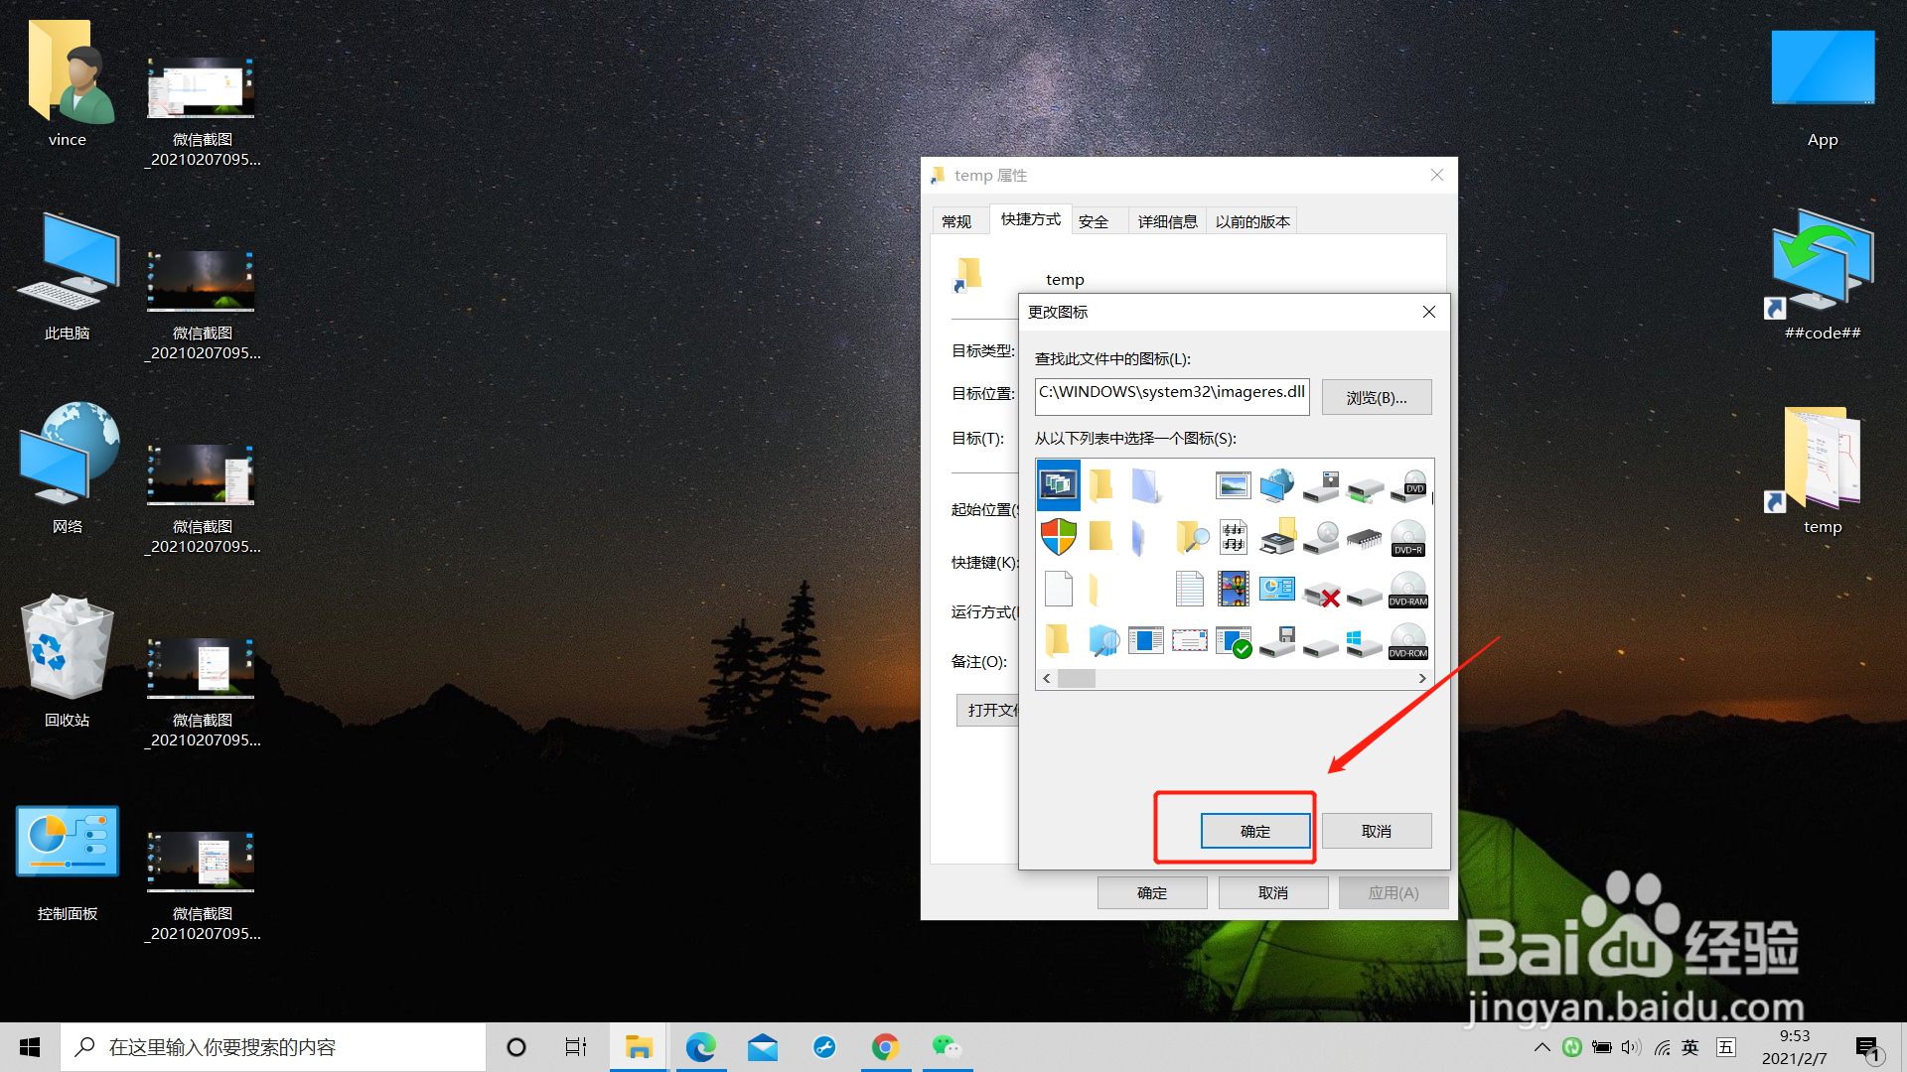The image size is (1907, 1072).
Task: Choose the drive with red X icon
Action: [x=1321, y=595]
